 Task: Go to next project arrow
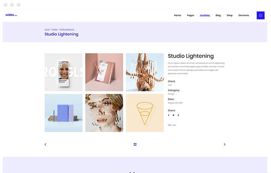[x=224, y=145]
